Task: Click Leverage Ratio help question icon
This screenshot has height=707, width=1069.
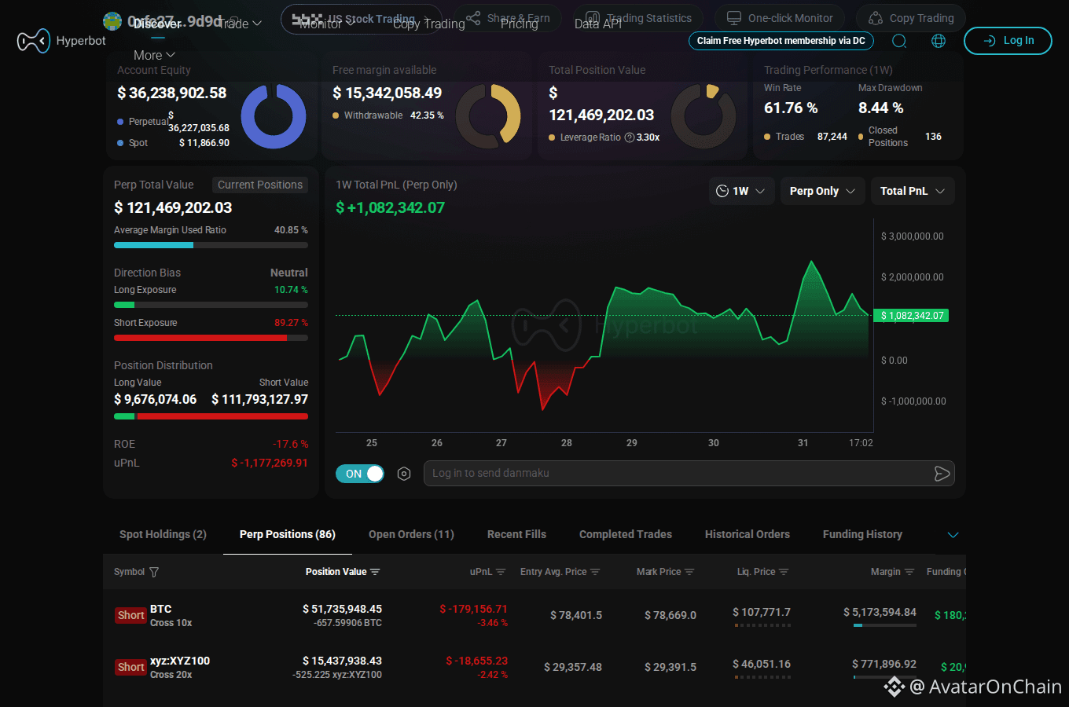Action: tap(629, 137)
